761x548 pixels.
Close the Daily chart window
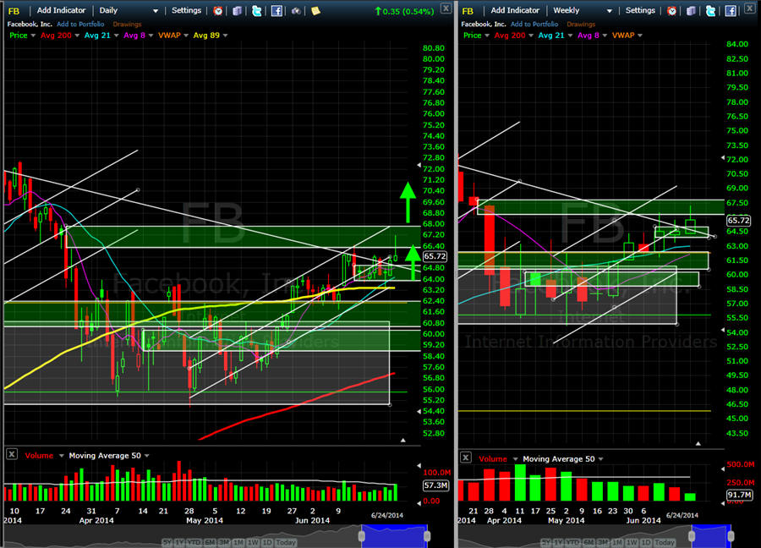pos(446,8)
